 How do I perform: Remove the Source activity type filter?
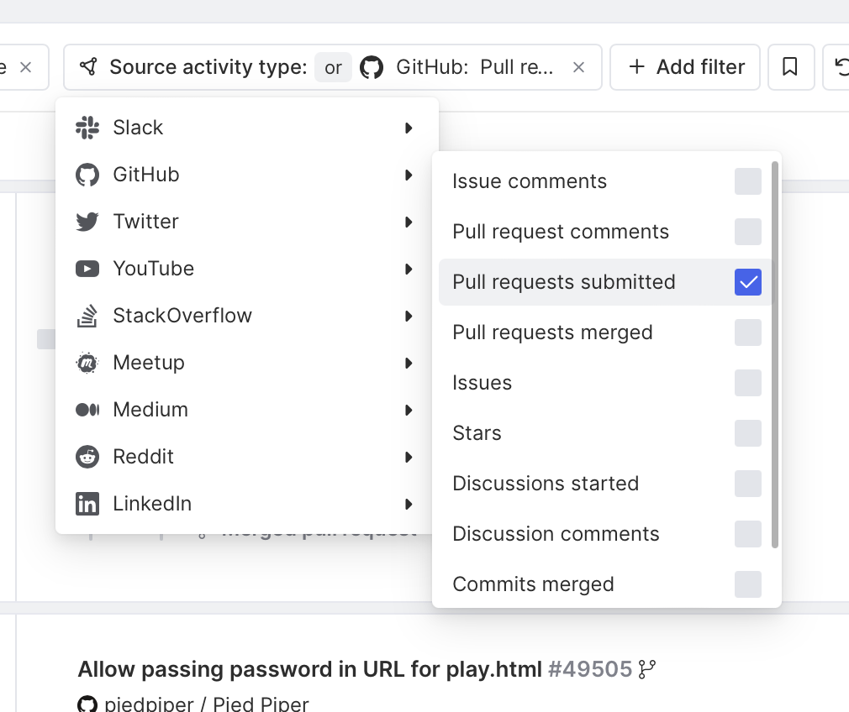(578, 67)
